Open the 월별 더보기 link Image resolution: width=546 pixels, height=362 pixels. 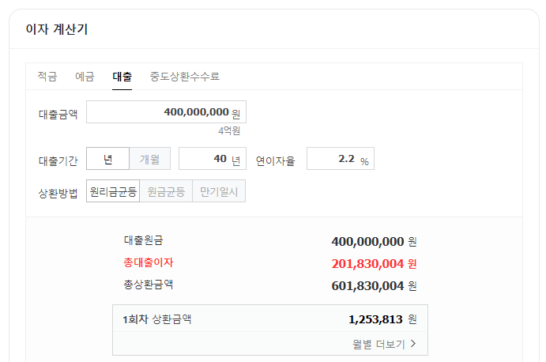[384, 345]
